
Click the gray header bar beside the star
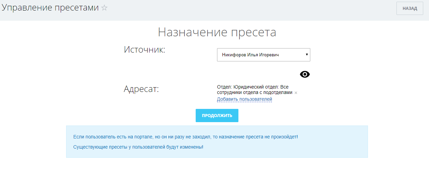coord(237,10)
